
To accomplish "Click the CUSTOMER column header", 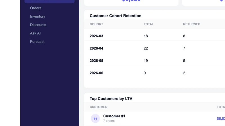I will 99,107.
